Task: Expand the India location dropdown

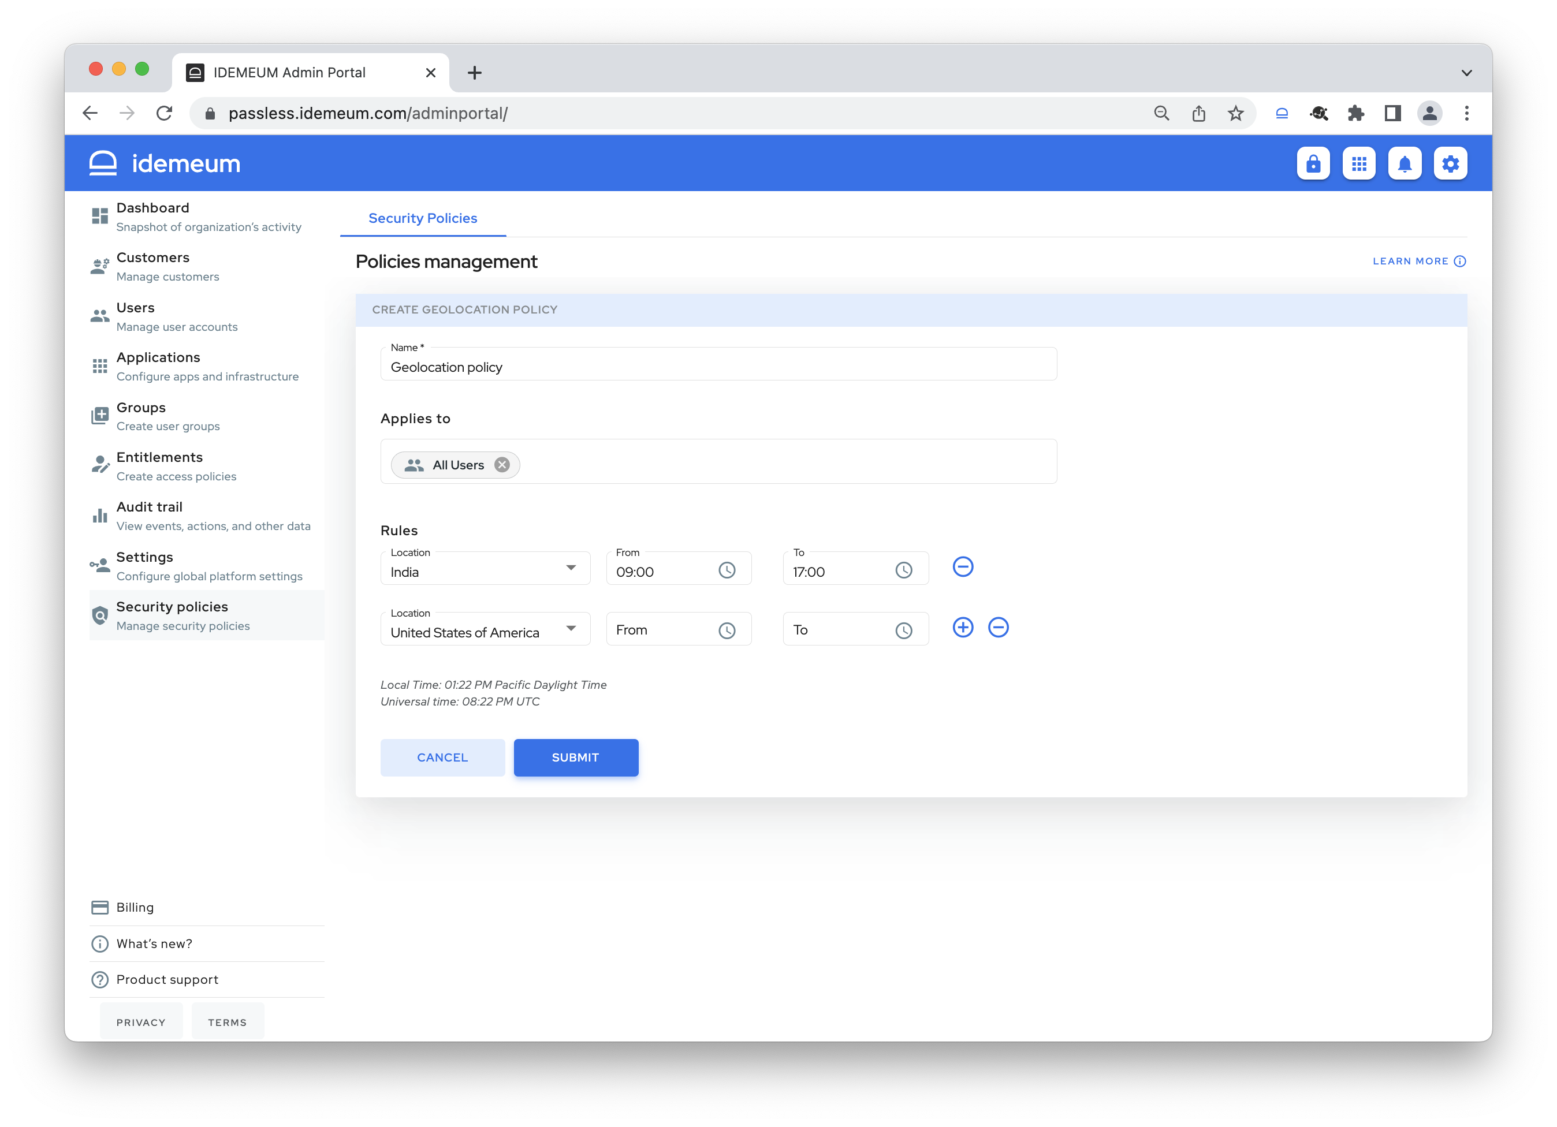Action: (571, 567)
